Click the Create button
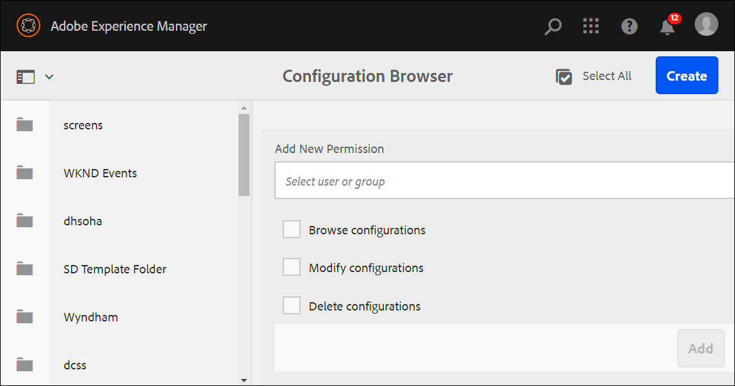Viewport: 735px width, 386px height. point(686,76)
